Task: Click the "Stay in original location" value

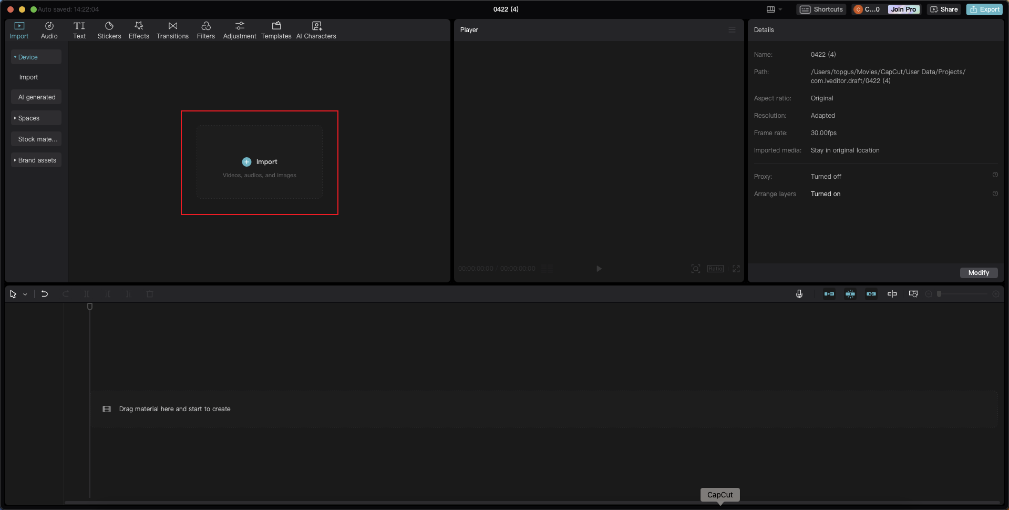Action: (x=845, y=150)
